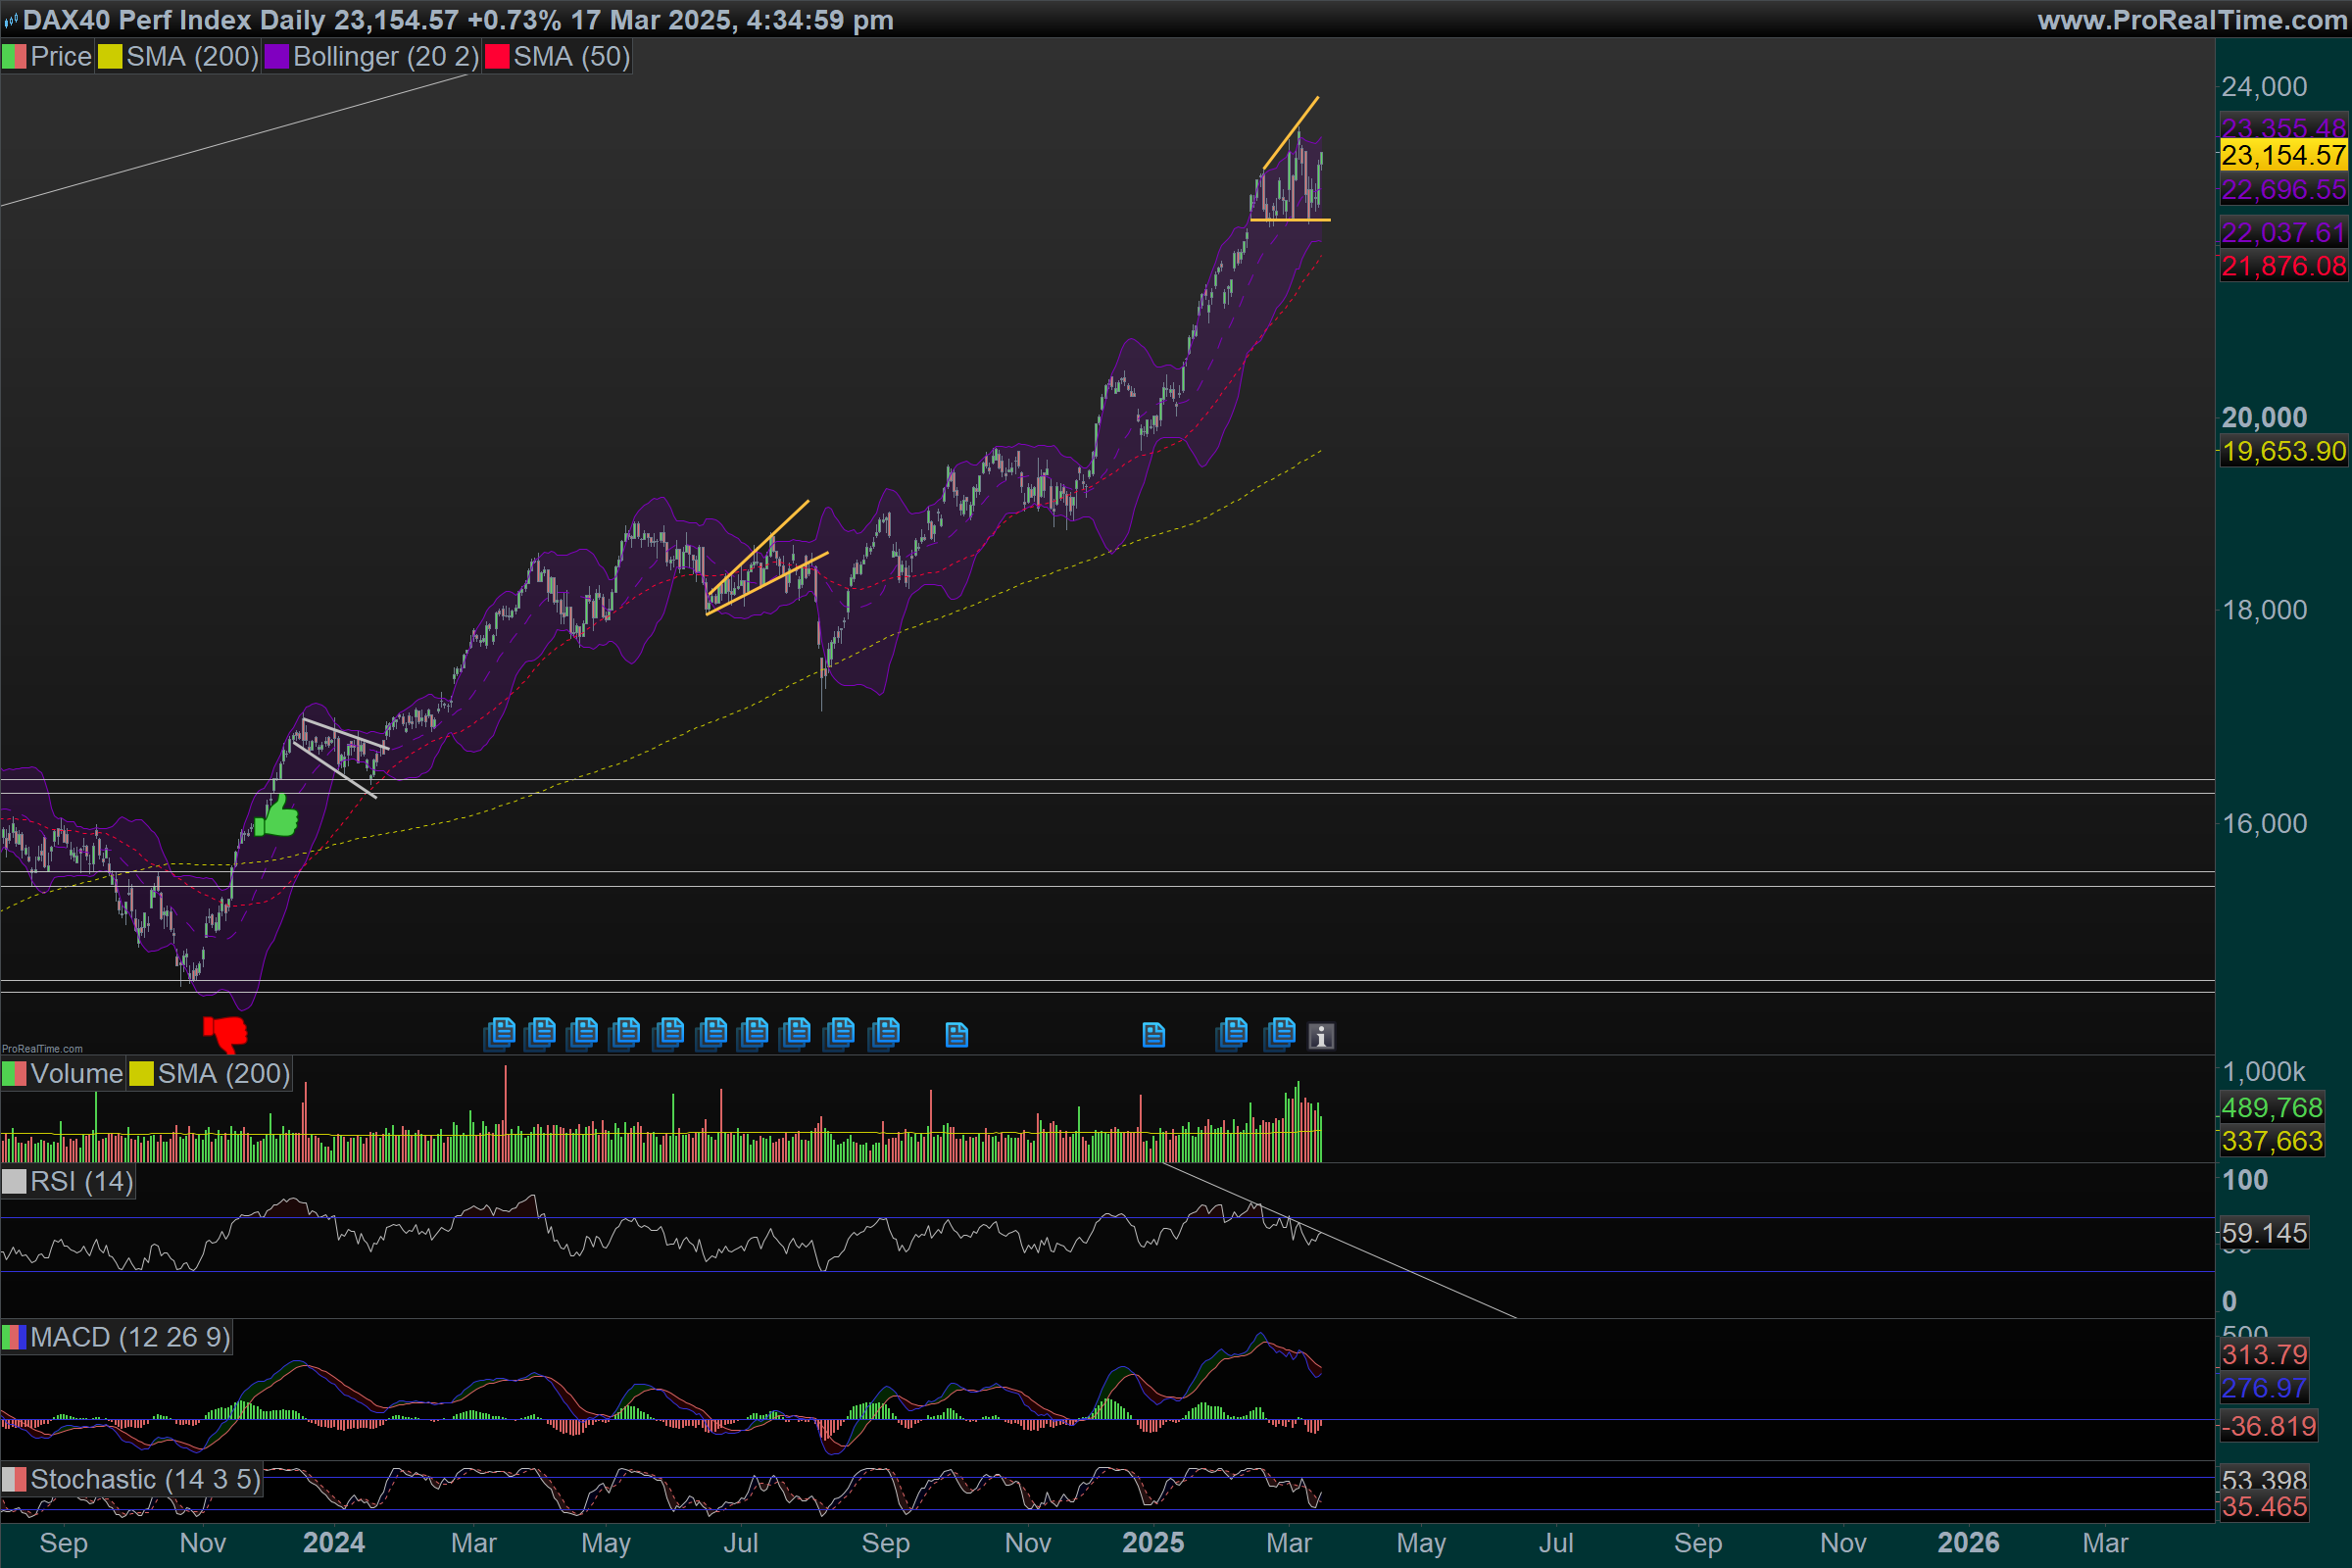Click the yellow 23,154.57 current price tag
Screen dimensions: 2352x1568
[x=2283, y=155]
